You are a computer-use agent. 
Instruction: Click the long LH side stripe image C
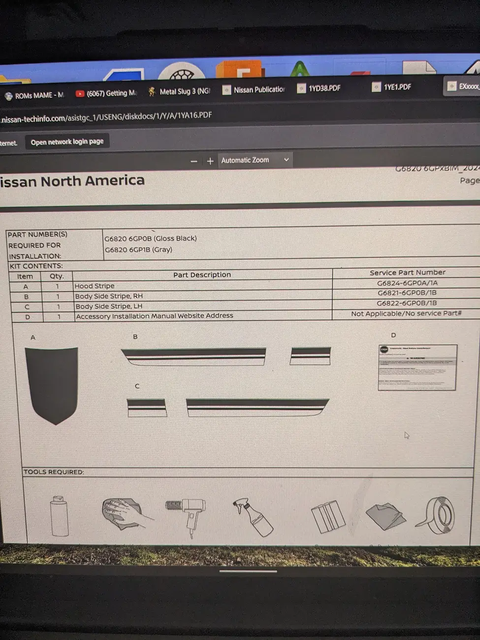coord(257,408)
